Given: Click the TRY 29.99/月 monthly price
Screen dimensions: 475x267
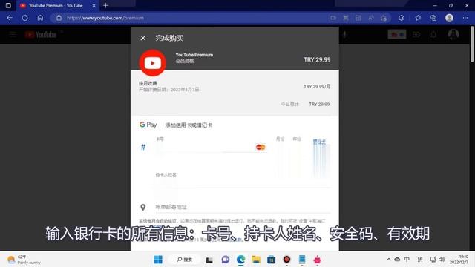Looking at the screenshot, I should pyautogui.click(x=317, y=86).
